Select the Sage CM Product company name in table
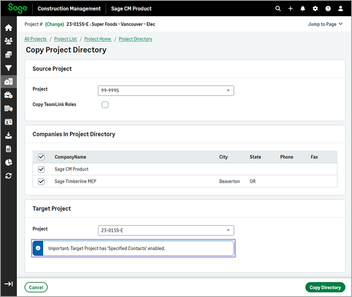 point(71,169)
